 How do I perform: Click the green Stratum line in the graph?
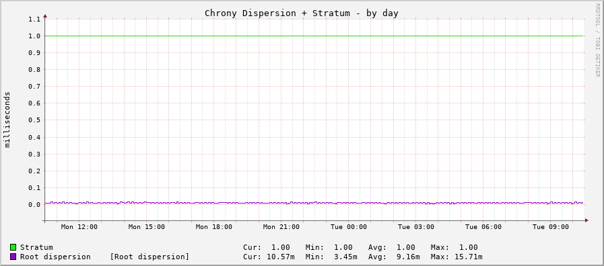coord(314,36)
